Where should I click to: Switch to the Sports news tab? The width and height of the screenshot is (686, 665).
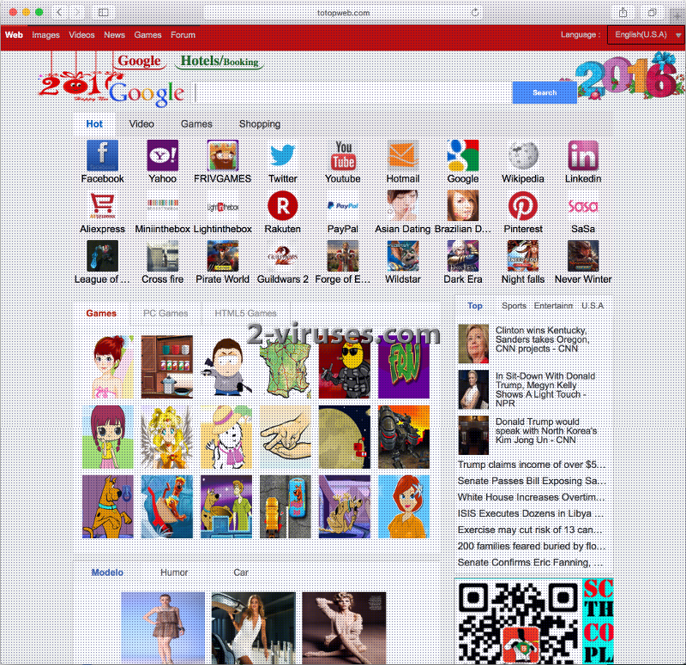[x=514, y=306]
